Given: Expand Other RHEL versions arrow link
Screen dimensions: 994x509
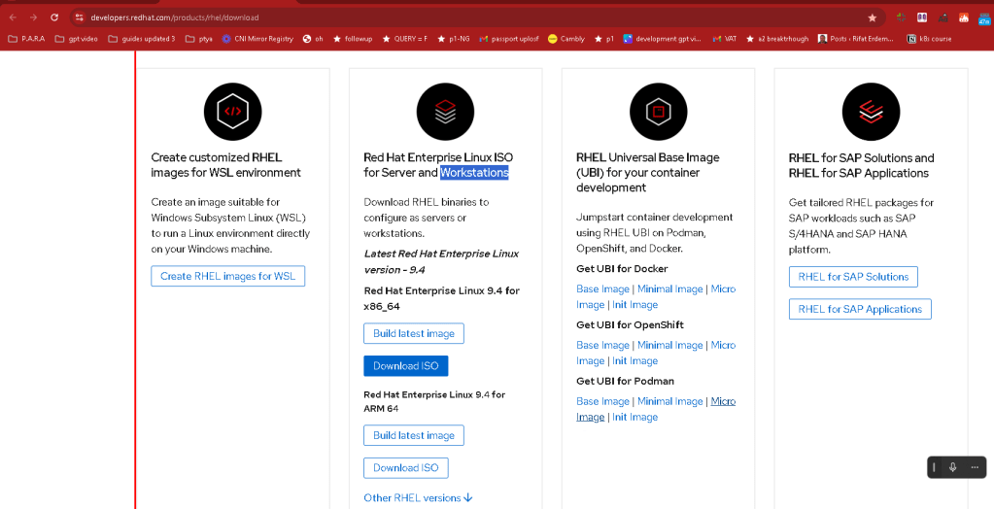Looking at the screenshot, I should click(419, 497).
